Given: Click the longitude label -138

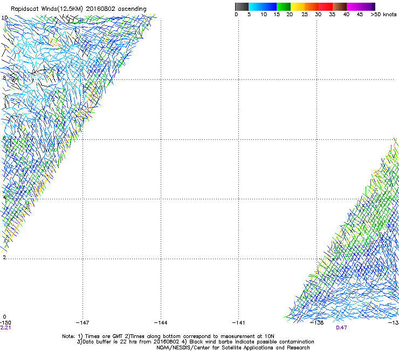Looking at the screenshot, I should pyautogui.click(x=317, y=323).
